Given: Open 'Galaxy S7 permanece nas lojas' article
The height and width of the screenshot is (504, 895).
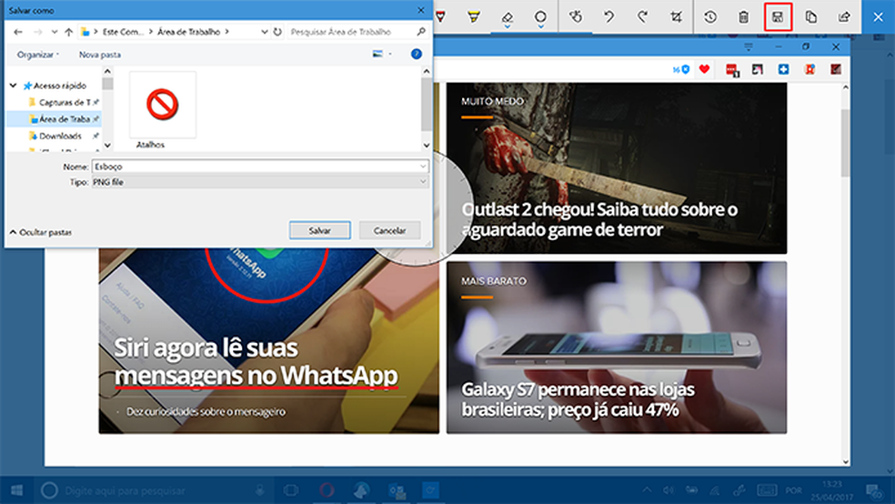Looking at the screenshot, I should coord(578,399).
